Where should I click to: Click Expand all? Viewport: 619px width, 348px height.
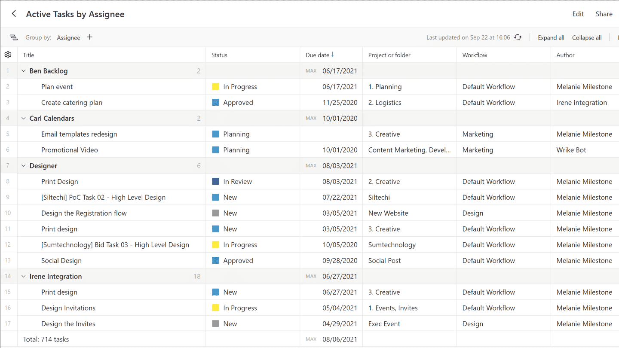[551, 37]
